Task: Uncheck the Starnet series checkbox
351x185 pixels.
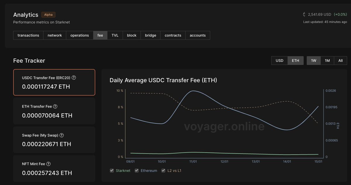Action: 112,170
